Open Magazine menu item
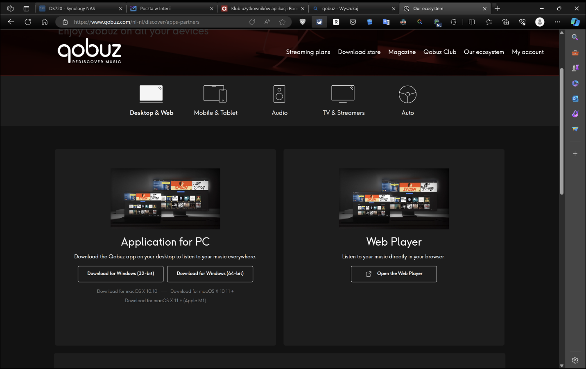Image resolution: width=586 pixels, height=369 pixels. (x=402, y=52)
